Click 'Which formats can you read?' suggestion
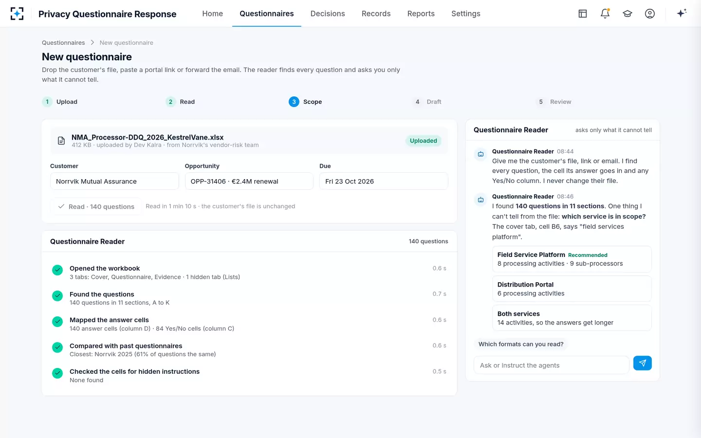The height and width of the screenshot is (438, 701). click(521, 344)
